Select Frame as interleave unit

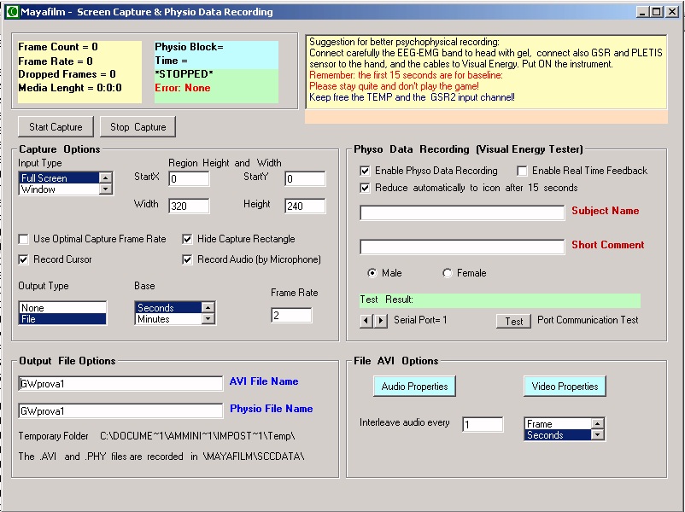point(558,424)
